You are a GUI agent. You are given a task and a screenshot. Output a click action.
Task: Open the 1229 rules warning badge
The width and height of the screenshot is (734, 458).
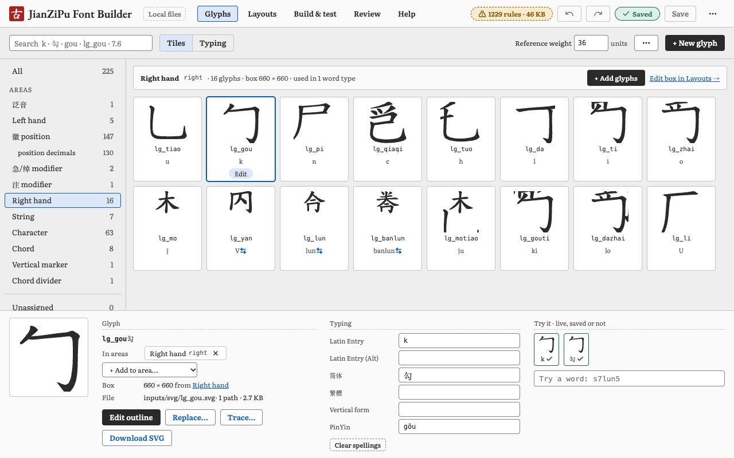(x=512, y=14)
